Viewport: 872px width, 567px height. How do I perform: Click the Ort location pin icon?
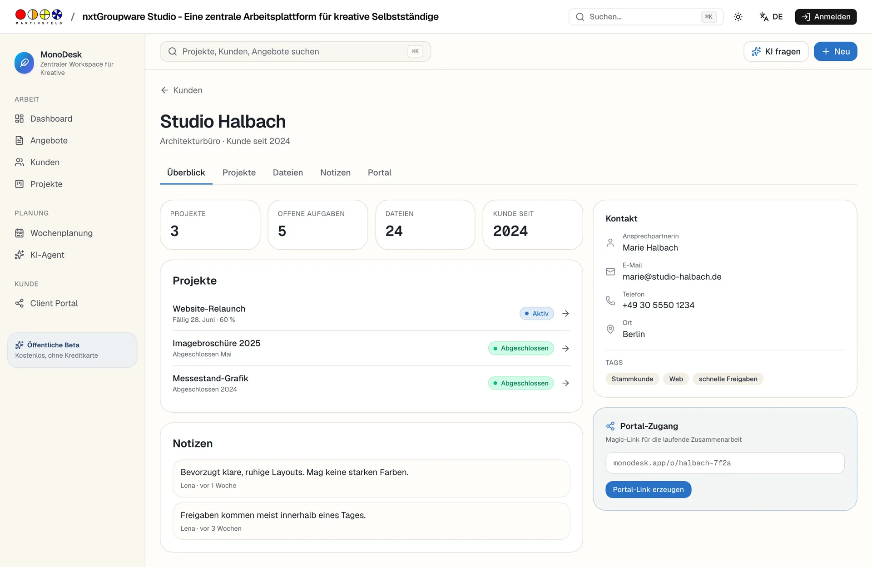pyautogui.click(x=610, y=329)
